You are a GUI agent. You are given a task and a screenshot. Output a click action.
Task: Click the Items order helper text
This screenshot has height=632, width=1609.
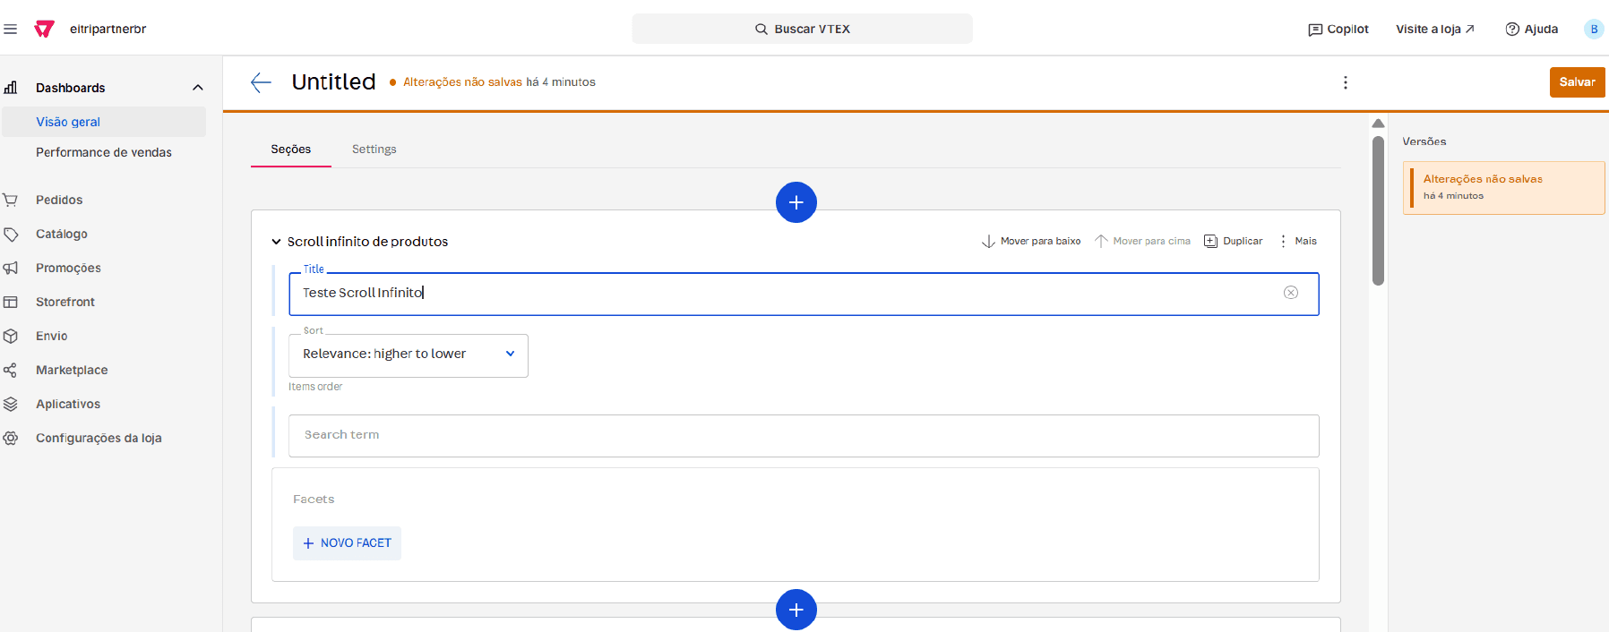pos(315,387)
